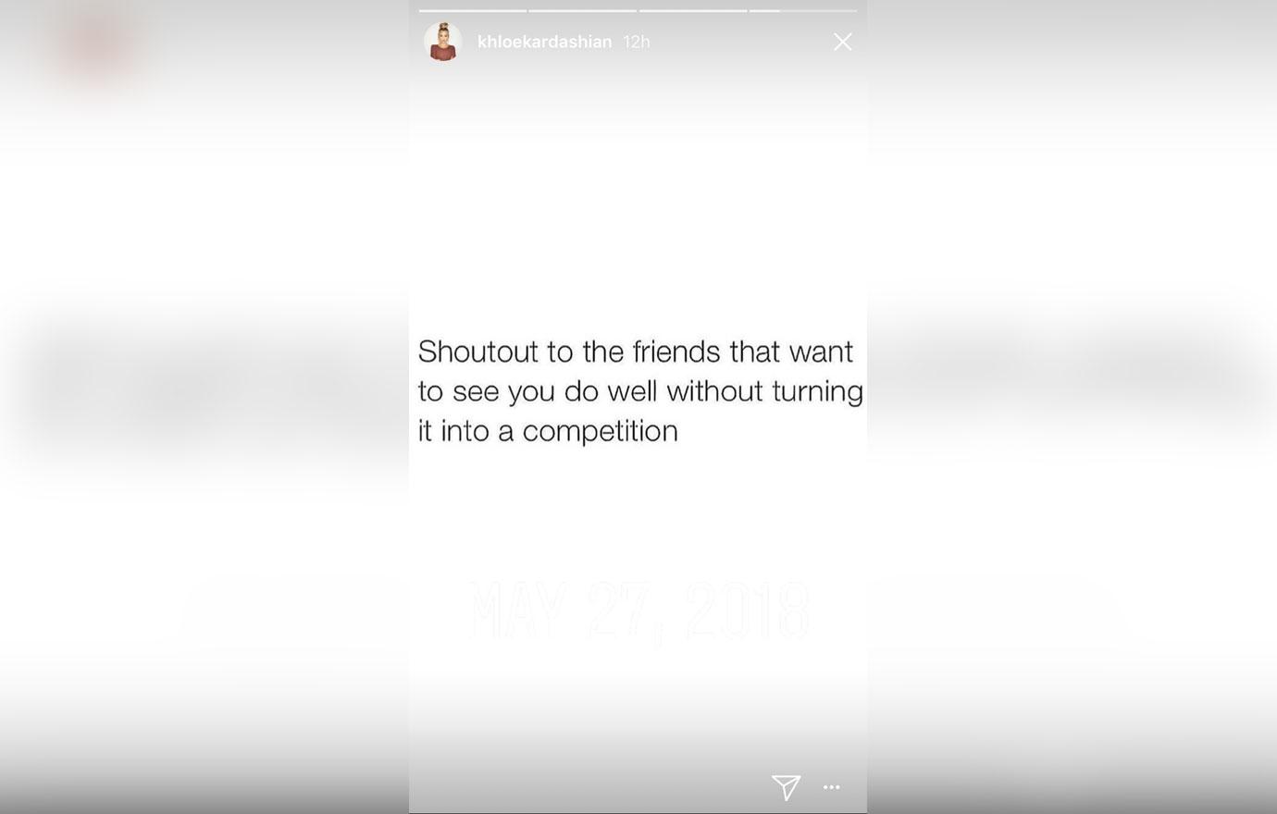Tap the word turning in the story

click(817, 391)
